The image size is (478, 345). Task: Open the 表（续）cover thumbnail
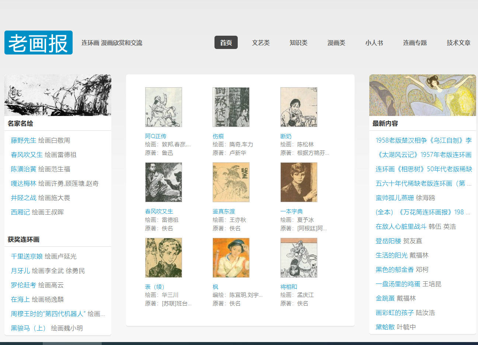[x=163, y=258]
